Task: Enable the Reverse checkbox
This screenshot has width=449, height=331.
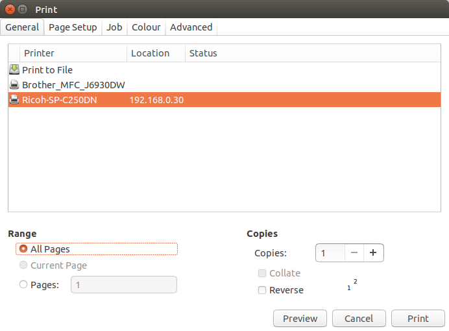Action: point(262,290)
